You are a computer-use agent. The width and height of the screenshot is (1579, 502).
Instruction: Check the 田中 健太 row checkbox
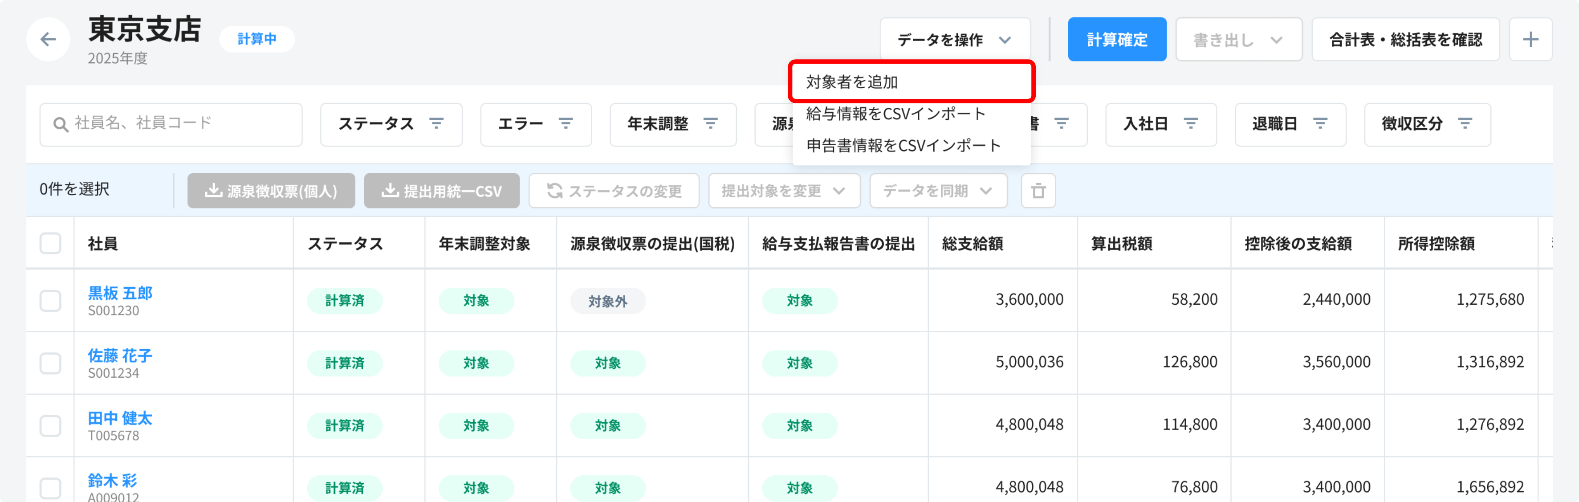click(x=50, y=425)
